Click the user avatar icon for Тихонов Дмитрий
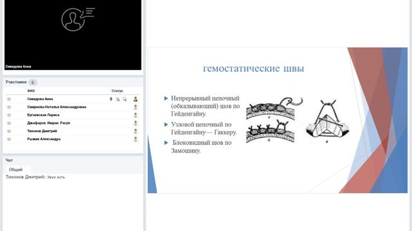 point(135,131)
